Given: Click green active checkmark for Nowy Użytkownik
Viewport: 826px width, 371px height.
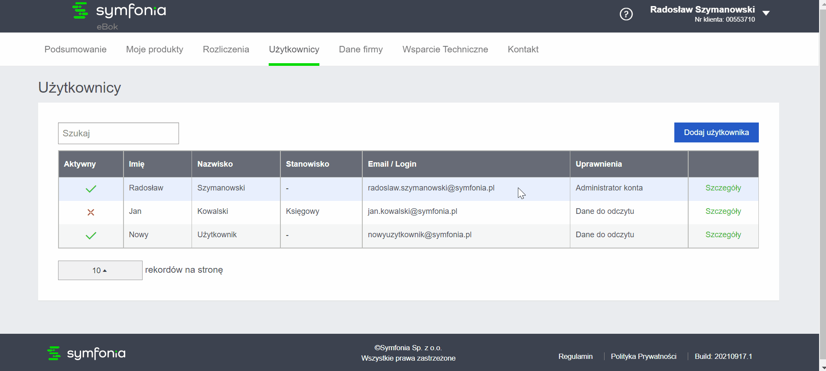Looking at the screenshot, I should 91,236.
